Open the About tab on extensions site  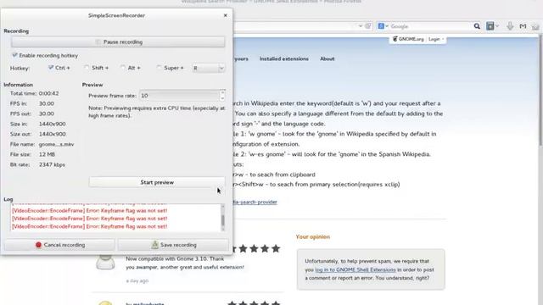coord(327,58)
